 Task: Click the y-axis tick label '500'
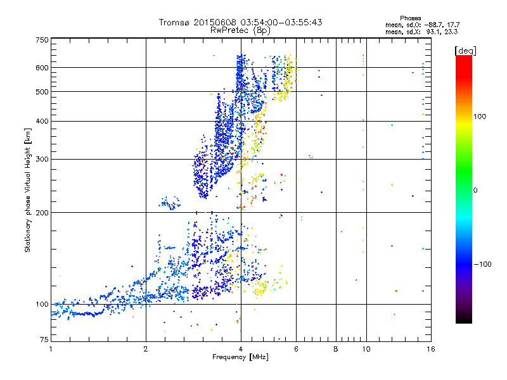pyautogui.click(x=42, y=92)
